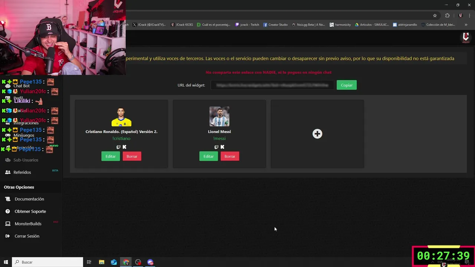Open Referidos in the sidebar
The width and height of the screenshot is (475, 267).
click(22, 172)
